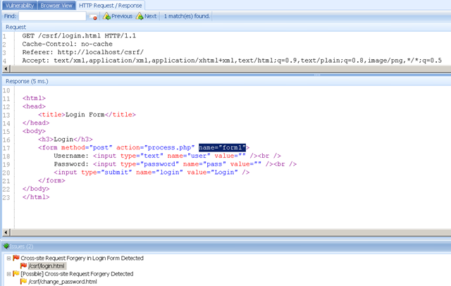Image resolution: width=451 pixels, height=286 pixels.
Task: Click the clear find icon beside search box
Action: pyautogui.click(x=93, y=17)
